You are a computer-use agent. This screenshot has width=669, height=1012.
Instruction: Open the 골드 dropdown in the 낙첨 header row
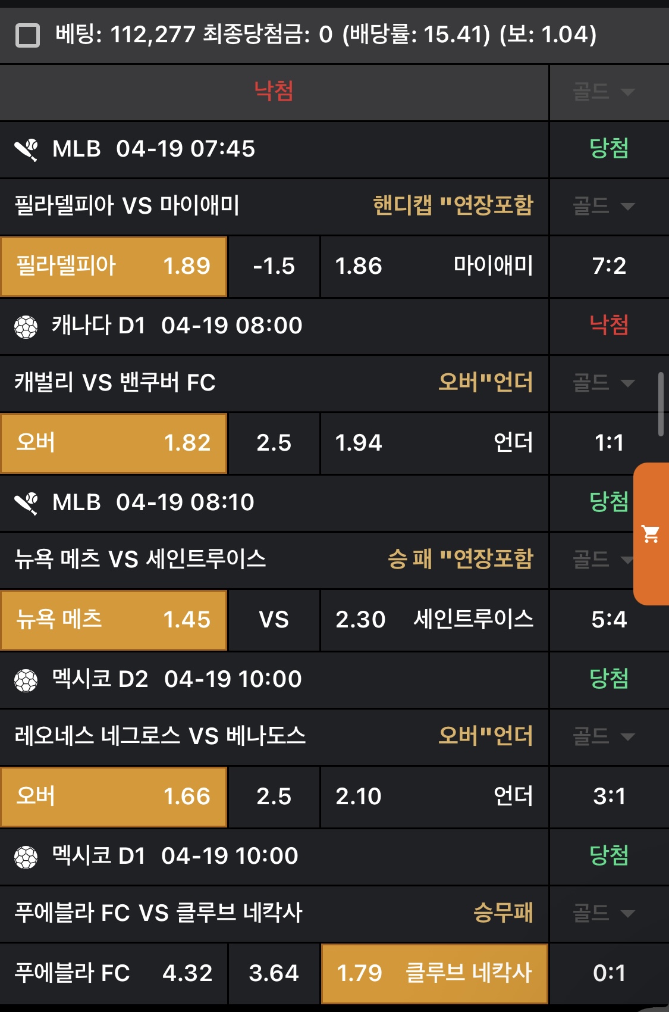pos(604,92)
